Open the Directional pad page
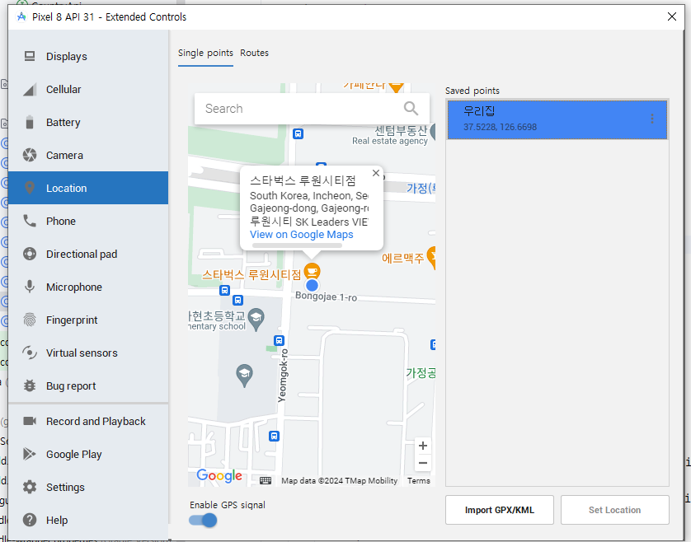691x542 pixels. pos(88,254)
